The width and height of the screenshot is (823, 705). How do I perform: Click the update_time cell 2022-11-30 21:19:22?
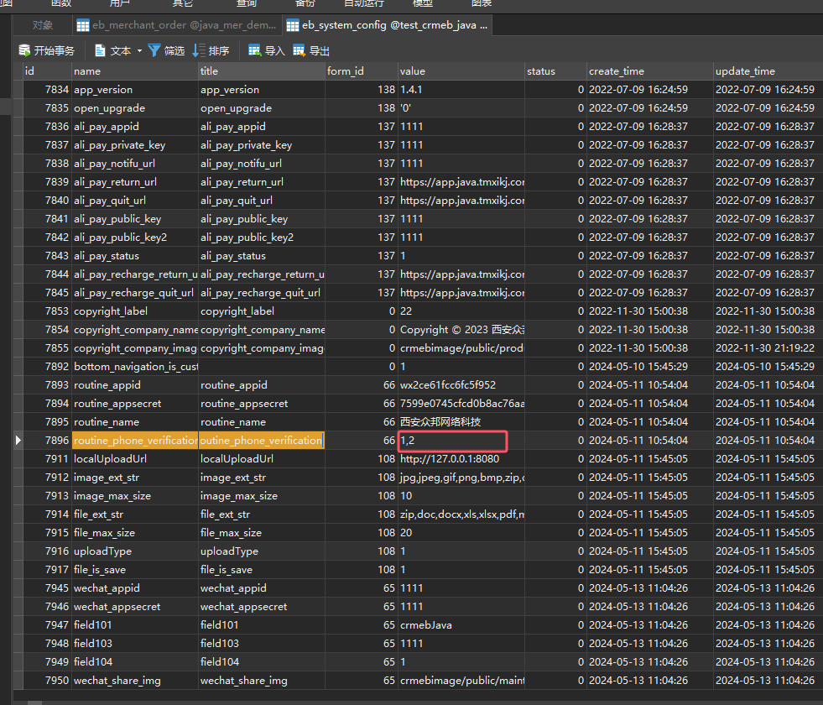[768, 348]
